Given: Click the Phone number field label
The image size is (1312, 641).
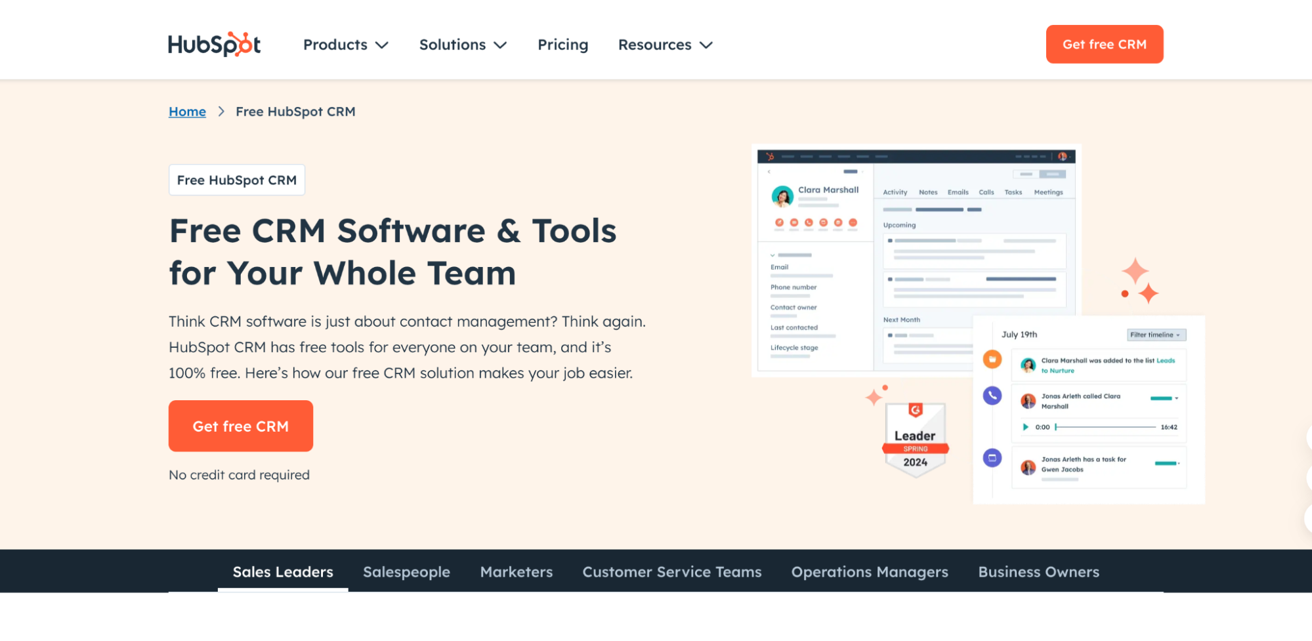Looking at the screenshot, I should tap(794, 287).
